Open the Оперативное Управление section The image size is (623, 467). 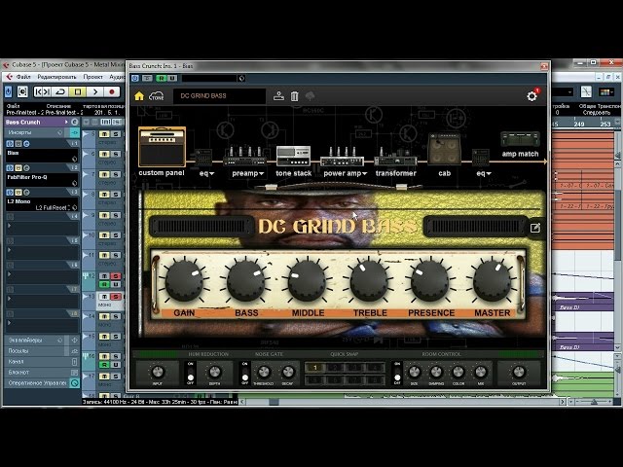click(42, 383)
